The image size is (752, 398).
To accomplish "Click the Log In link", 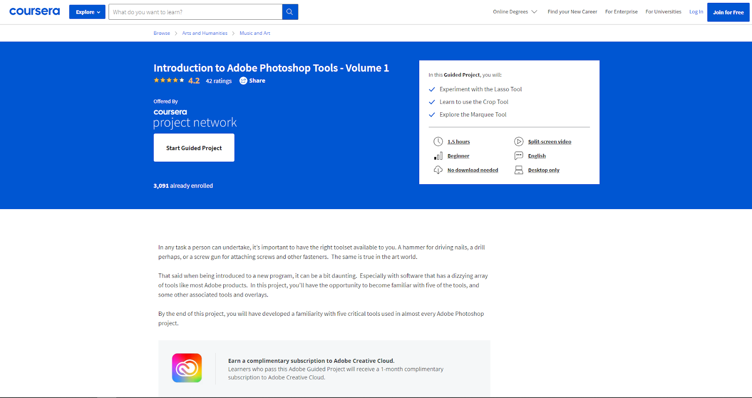I will (x=697, y=12).
